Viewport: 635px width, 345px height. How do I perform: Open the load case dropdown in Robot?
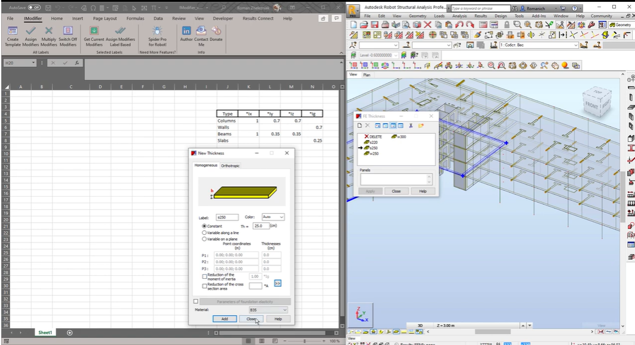[x=538, y=45]
